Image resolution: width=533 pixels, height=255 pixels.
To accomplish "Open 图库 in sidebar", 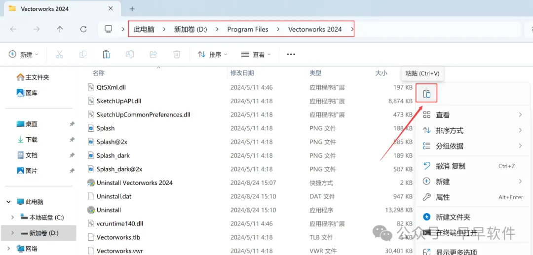I will click(x=27, y=93).
